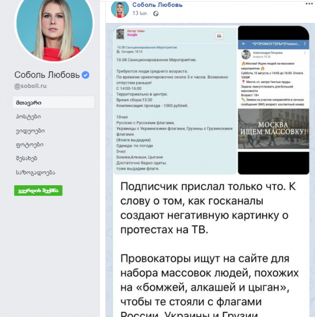Open the small post author avatar
315x317 pixels.
click(x=120, y=9)
